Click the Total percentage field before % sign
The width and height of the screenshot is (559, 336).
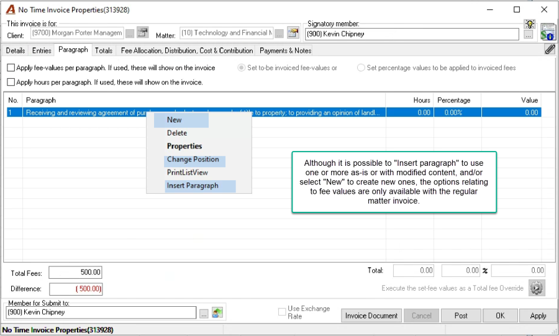(461, 271)
